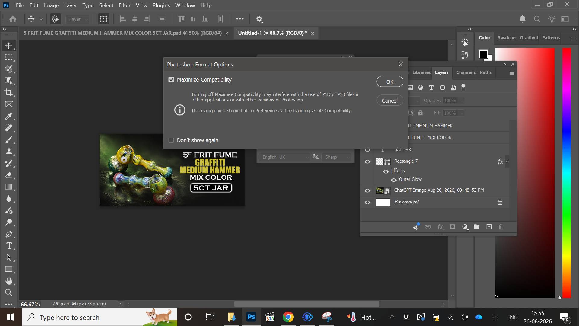The width and height of the screenshot is (579, 326).
Task: Select the Crop tool
Action: point(9,93)
